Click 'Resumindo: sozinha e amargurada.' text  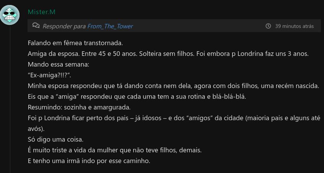pos(79,108)
